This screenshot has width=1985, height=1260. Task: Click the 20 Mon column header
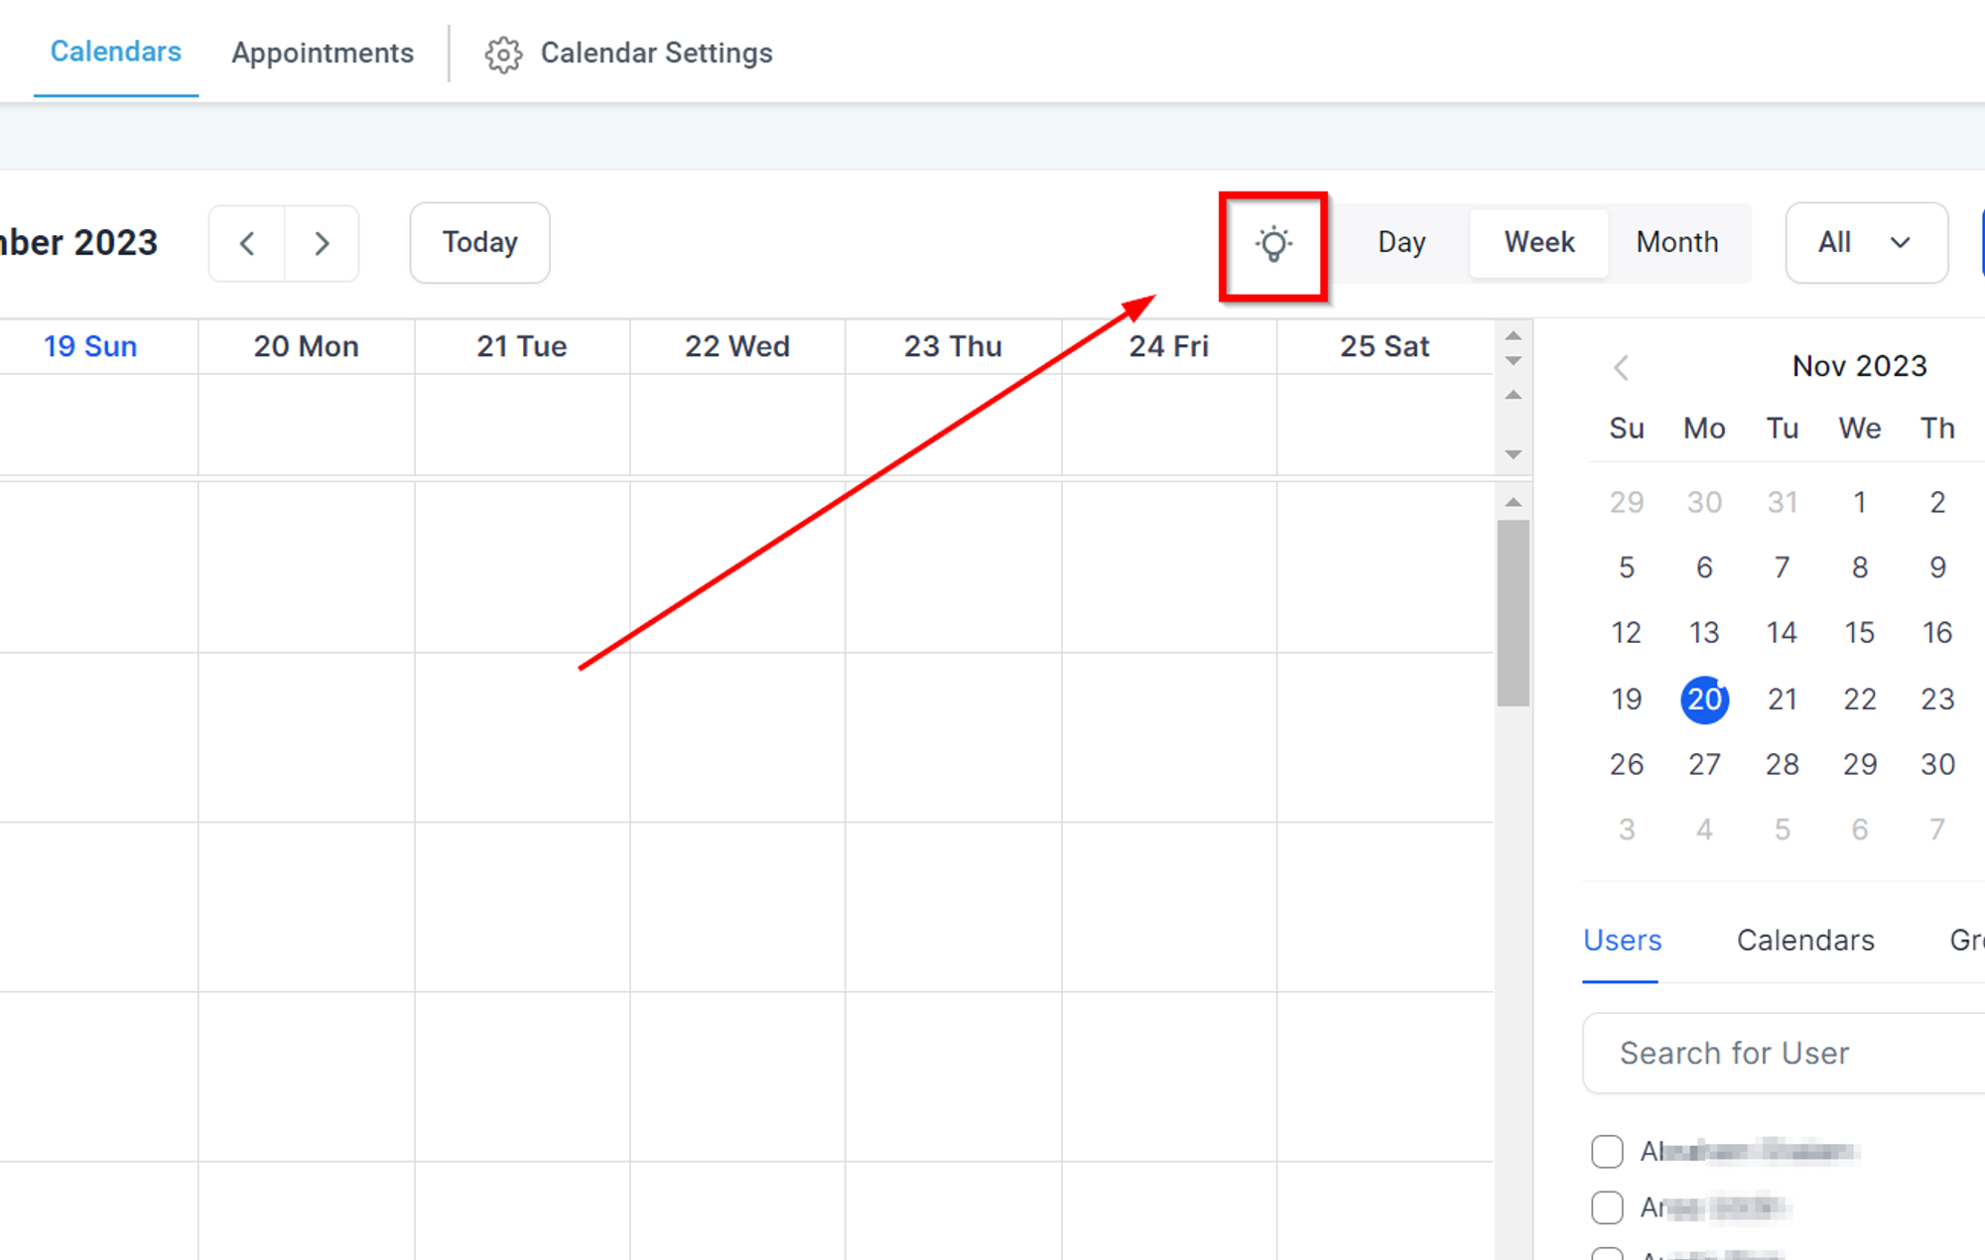[x=306, y=346]
